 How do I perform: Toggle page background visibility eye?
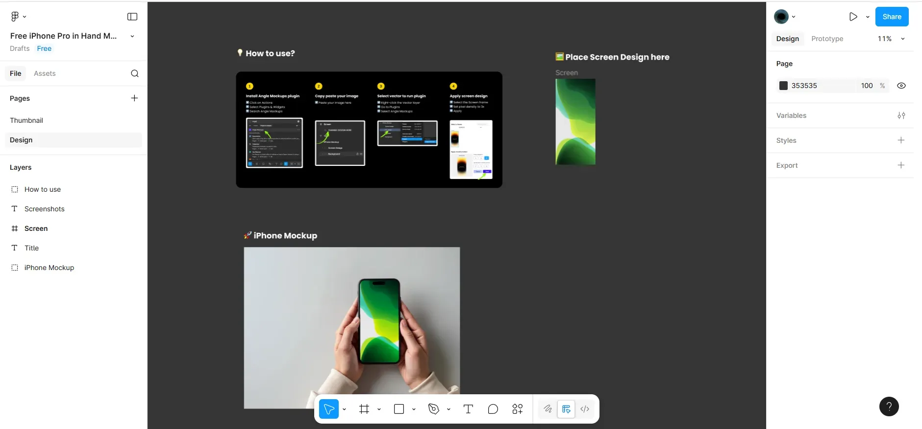click(x=901, y=86)
